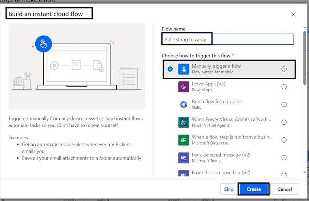Click the Run a flow from Copilot icon
The image size is (309, 201).
click(184, 104)
